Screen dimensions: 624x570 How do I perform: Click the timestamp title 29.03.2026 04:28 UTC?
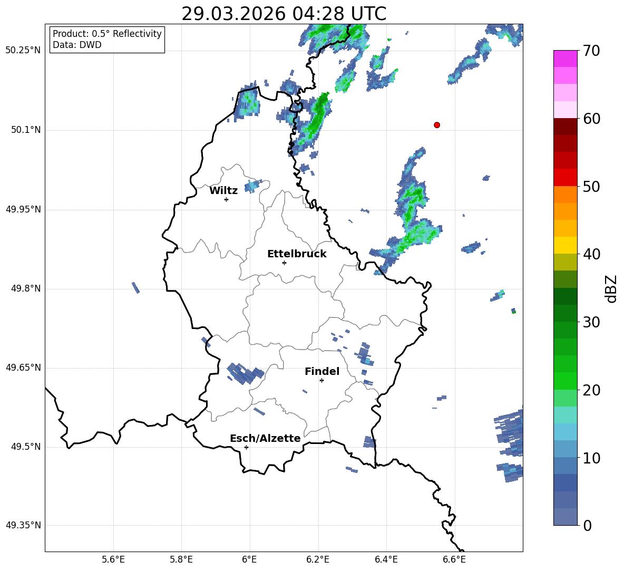coord(284,14)
